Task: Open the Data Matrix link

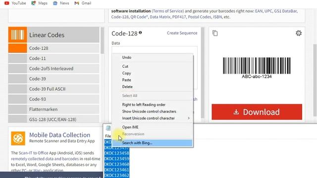Action: pyautogui.click(x=160, y=17)
